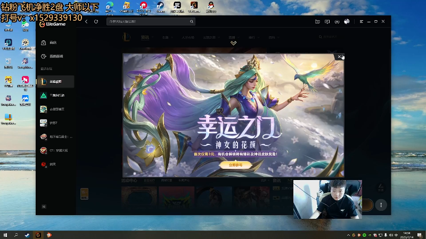This screenshot has width=426, height=239.
Task: Open the WeGame logo home
Action: pyautogui.click(x=52, y=24)
